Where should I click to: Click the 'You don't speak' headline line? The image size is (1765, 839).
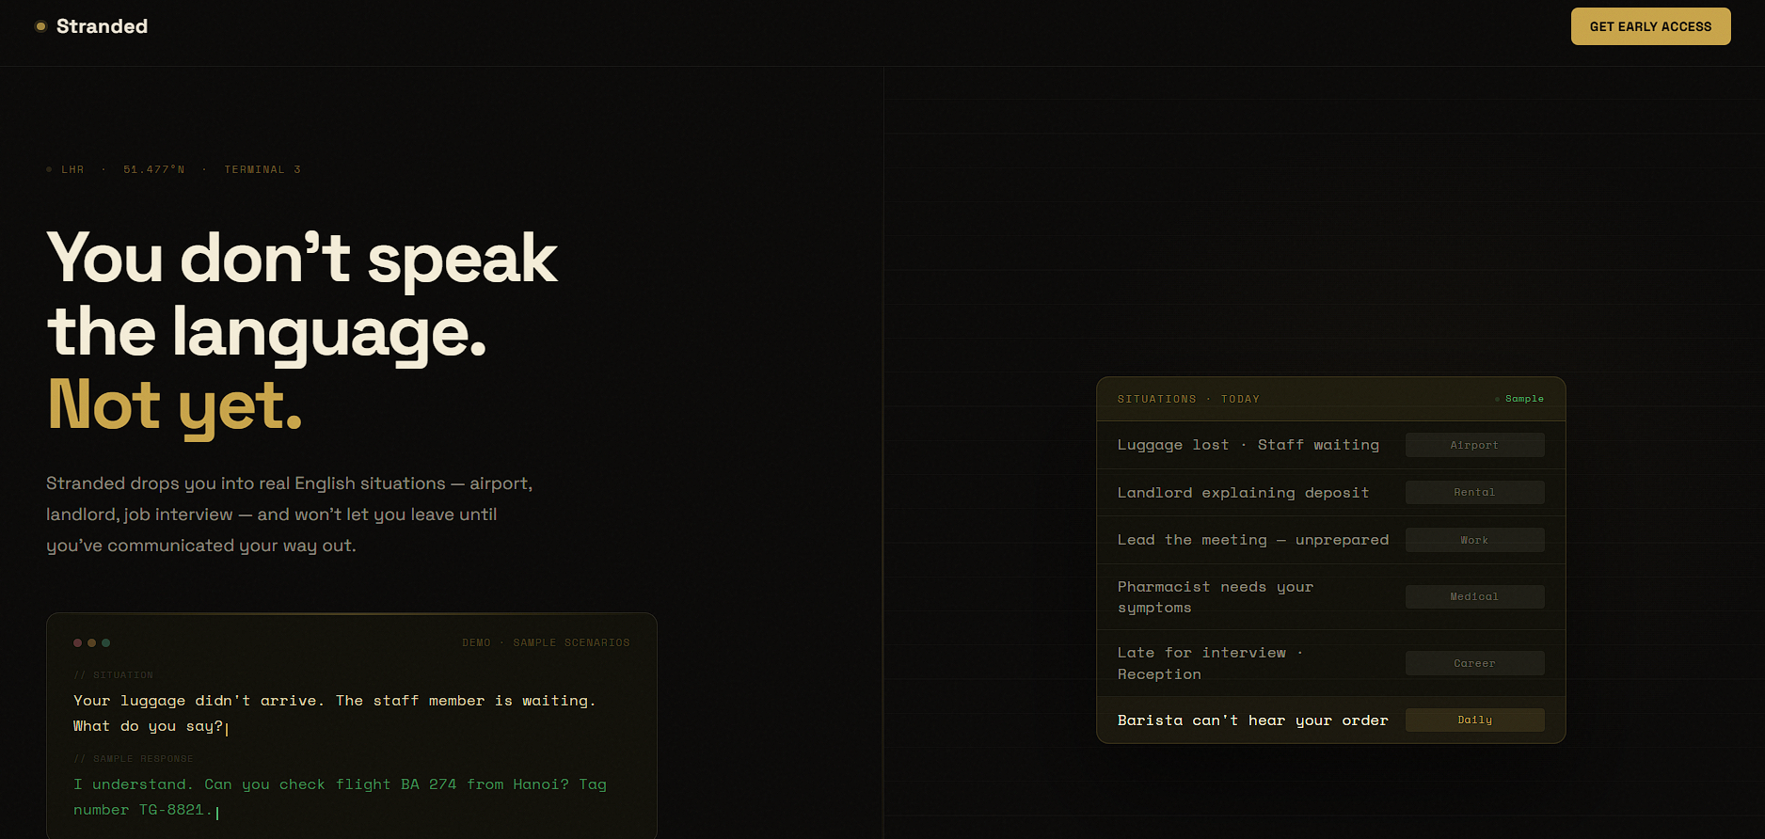tap(302, 259)
